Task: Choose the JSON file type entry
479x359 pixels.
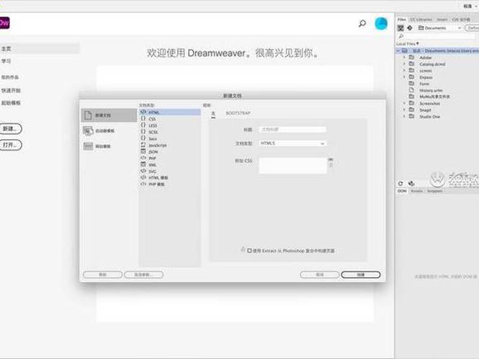Action: click(x=170, y=152)
